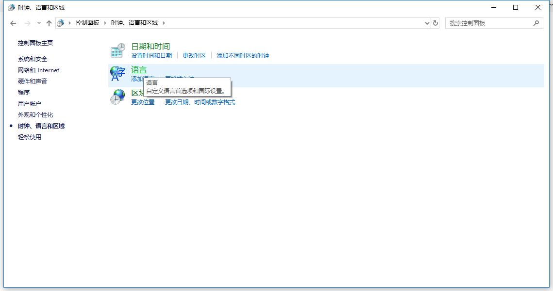Click the Control Panel icon in address bar
553x291 pixels.
pyautogui.click(x=60, y=22)
